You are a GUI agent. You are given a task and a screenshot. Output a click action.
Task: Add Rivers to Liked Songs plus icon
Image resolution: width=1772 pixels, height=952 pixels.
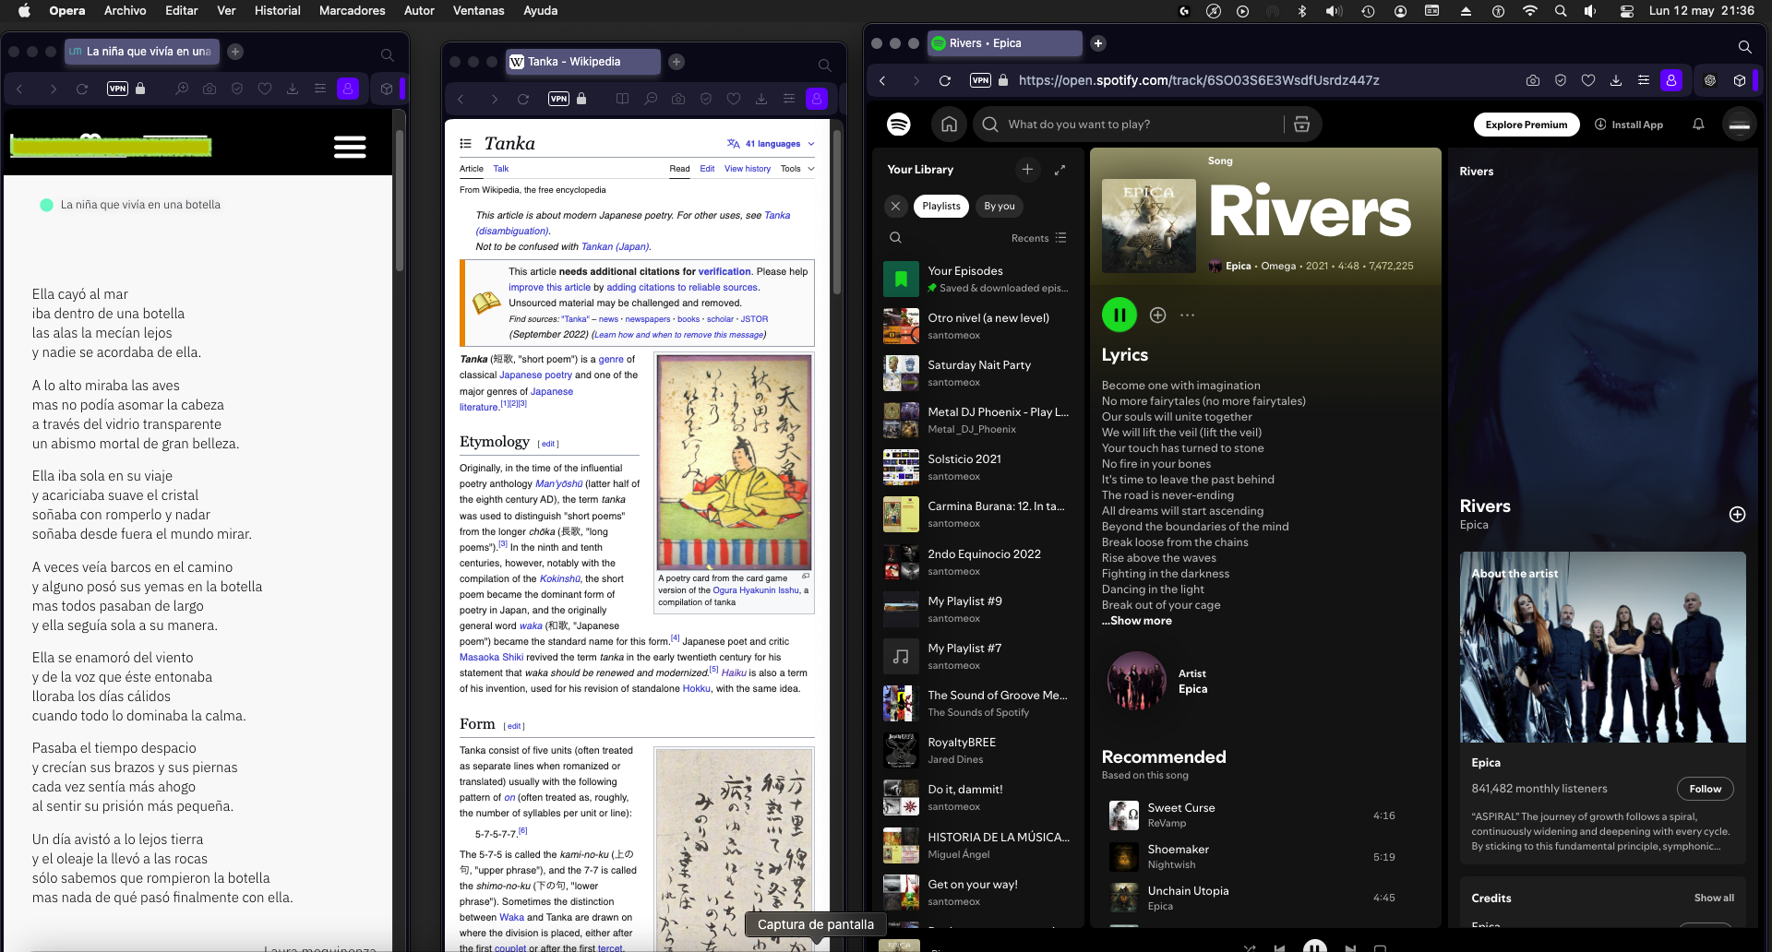pyautogui.click(x=1157, y=315)
